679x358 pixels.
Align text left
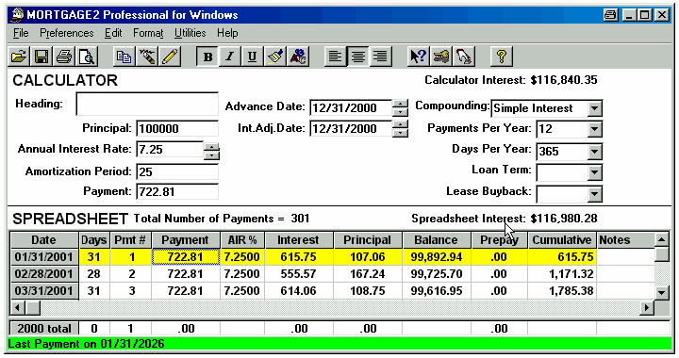point(335,57)
